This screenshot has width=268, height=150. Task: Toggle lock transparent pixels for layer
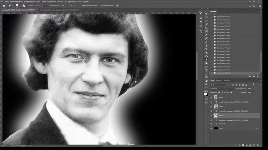coord(219,92)
